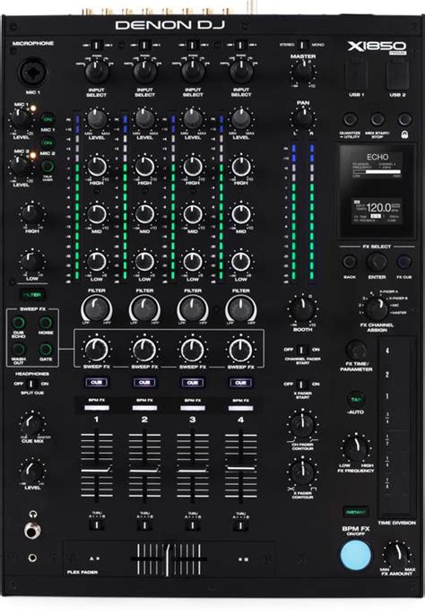Click the microphone HIGH EQ knob
Screen dimensions: 425x615
pos(31,214)
